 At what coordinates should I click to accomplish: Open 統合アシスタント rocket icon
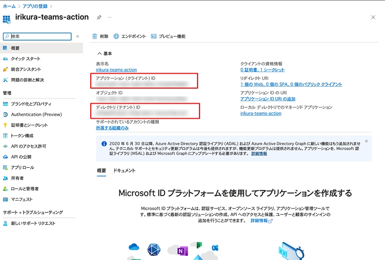point(5,69)
